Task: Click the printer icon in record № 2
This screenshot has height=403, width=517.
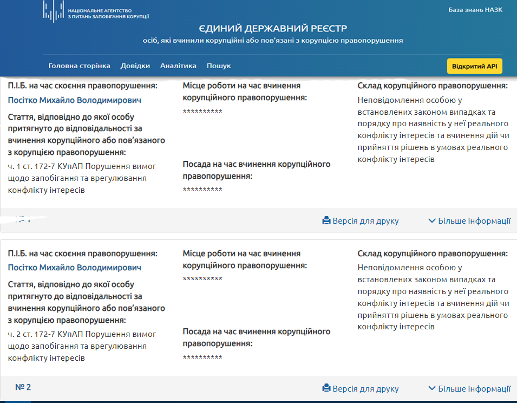Action: [326, 388]
